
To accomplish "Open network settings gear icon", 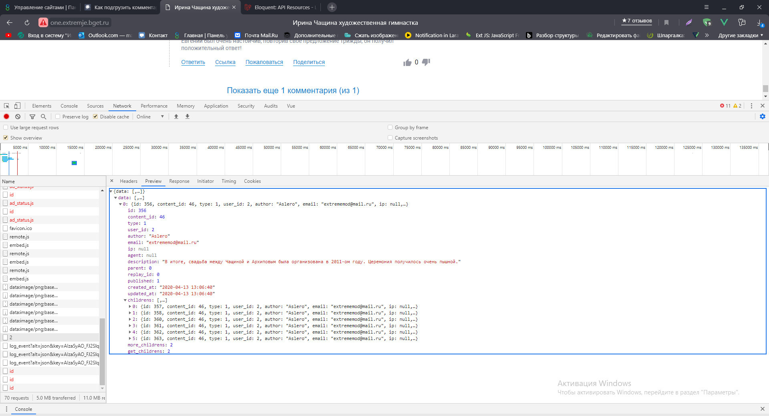I will click(762, 116).
